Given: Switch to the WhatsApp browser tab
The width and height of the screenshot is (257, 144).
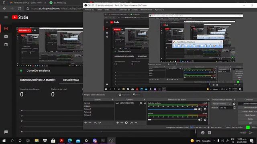Looking at the screenshot, I should tap(60, 3).
